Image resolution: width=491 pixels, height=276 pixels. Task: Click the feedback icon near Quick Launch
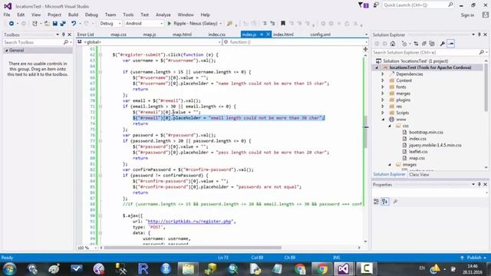click(376, 5)
